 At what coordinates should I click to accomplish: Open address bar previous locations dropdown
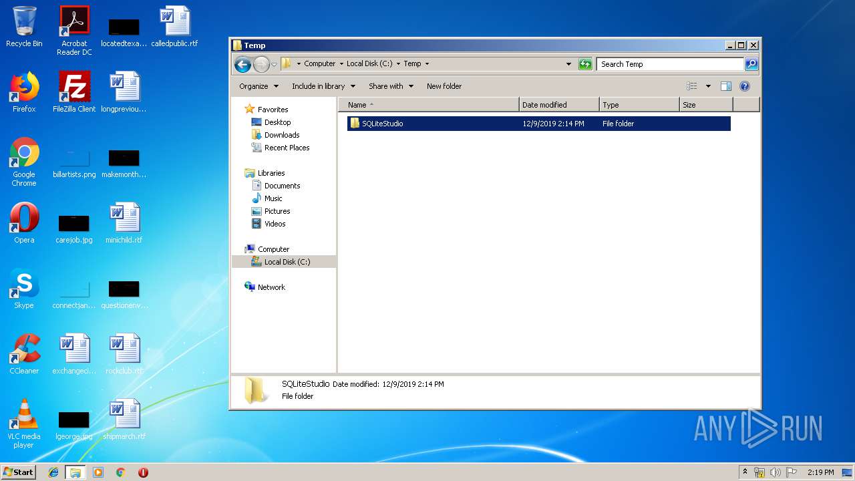(x=568, y=64)
